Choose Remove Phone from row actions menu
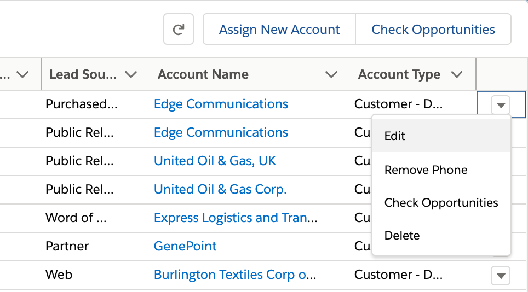 coord(441,170)
